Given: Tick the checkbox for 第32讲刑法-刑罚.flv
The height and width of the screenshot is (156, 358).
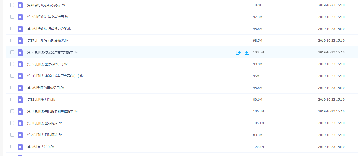Looking at the screenshot, I should pyautogui.click(x=12, y=99).
